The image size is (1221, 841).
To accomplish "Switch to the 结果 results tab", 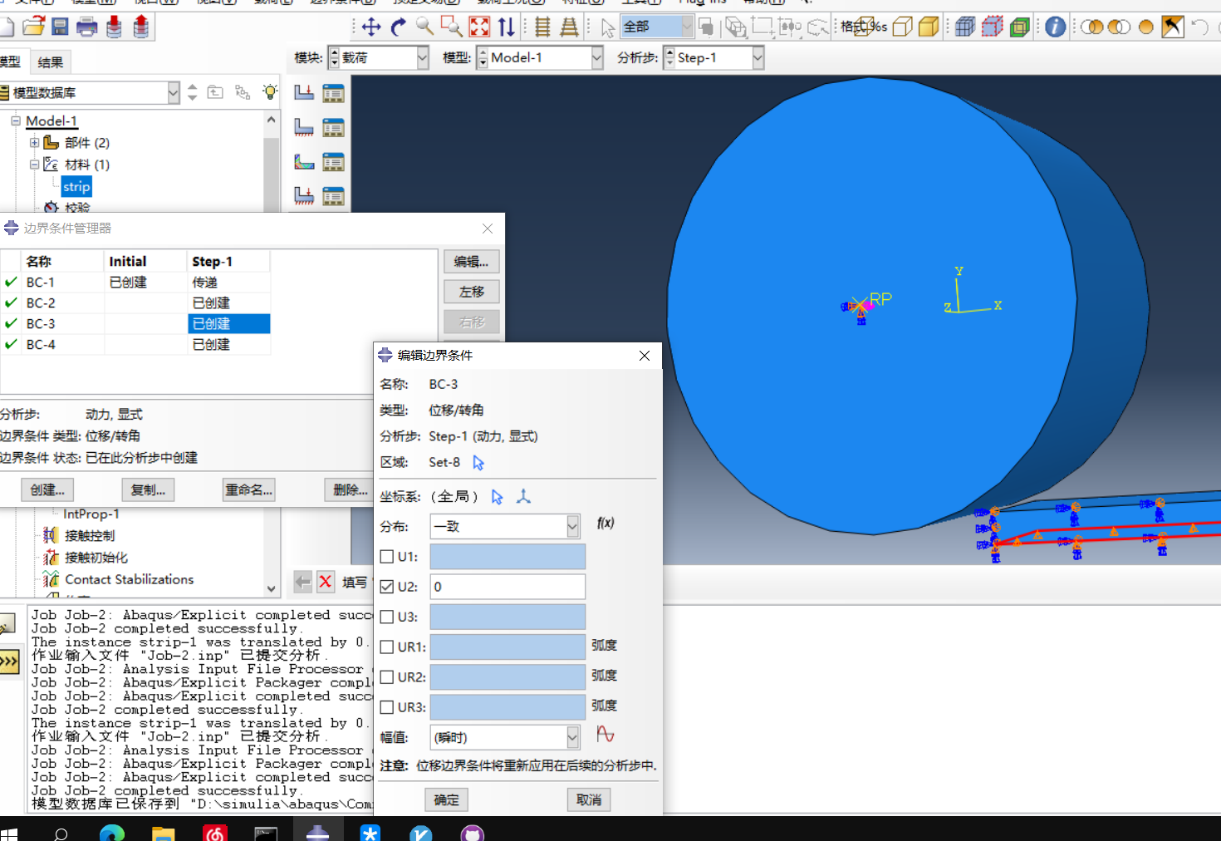I will tap(50, 62).
